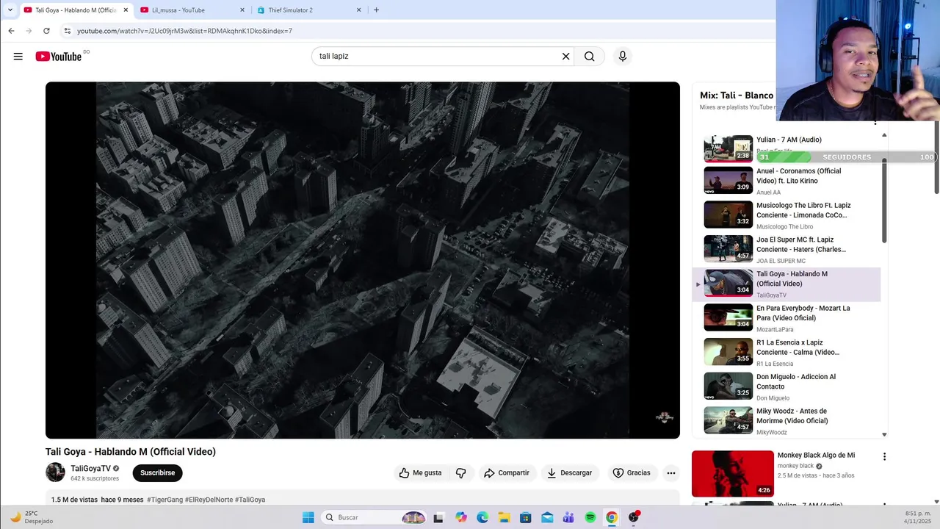This screenshot has height=529, width=940.
Task: Open the Windows Start menu
Action: pos(308,517)
